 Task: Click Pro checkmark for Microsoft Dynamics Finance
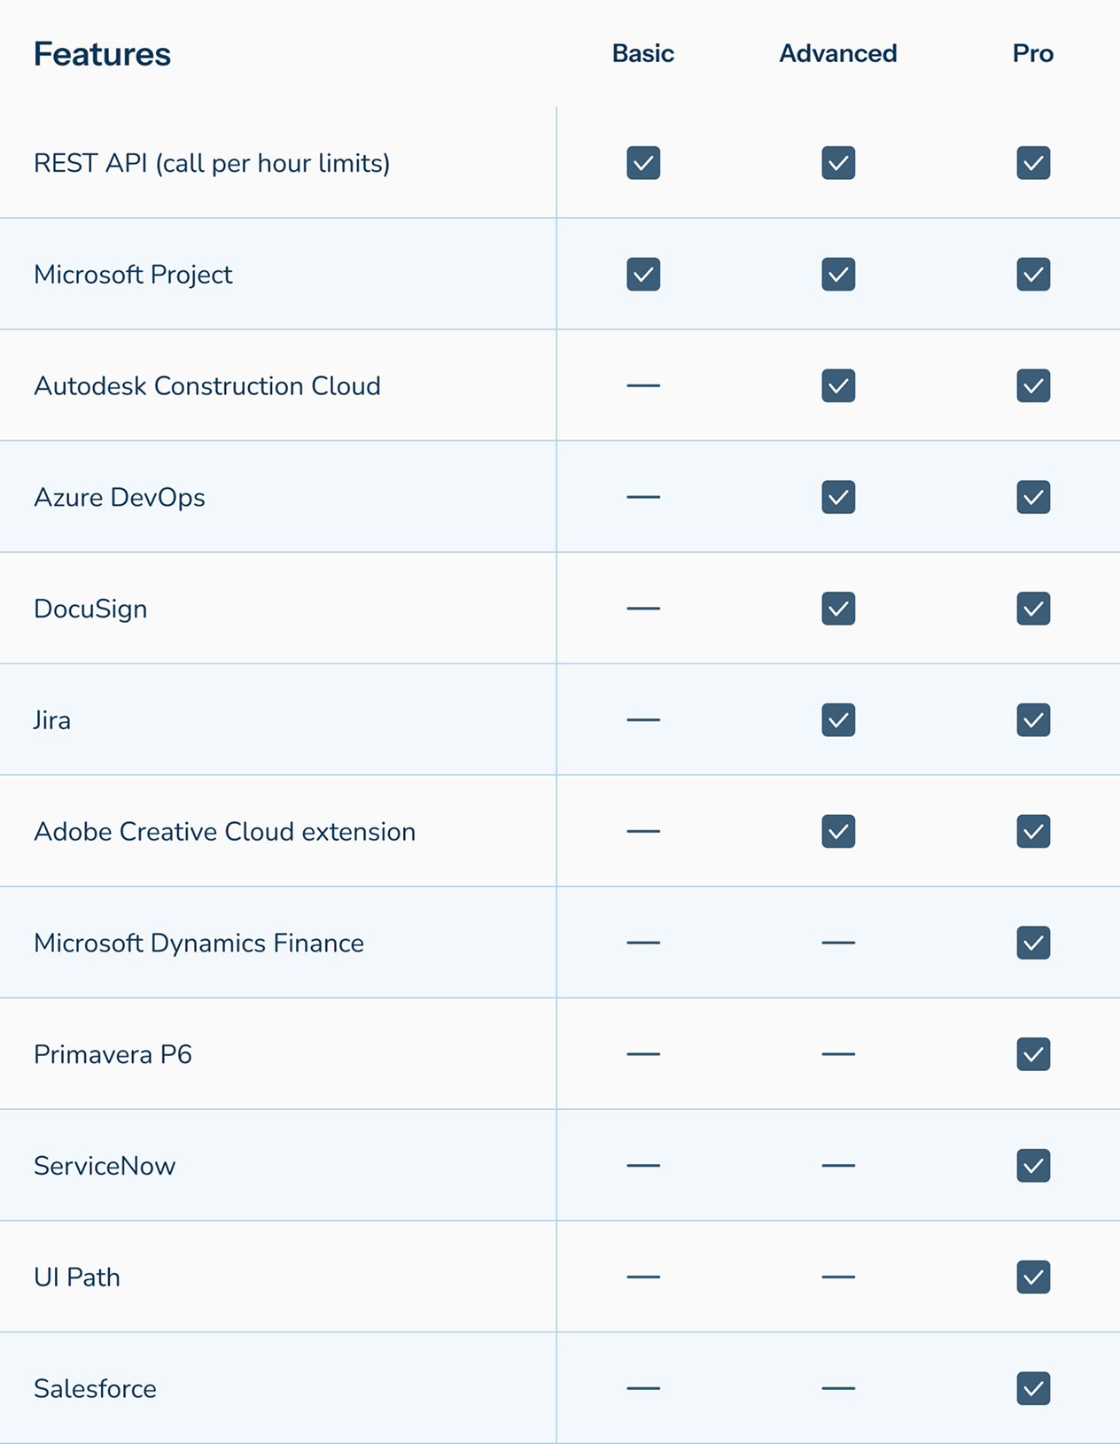pos(1033,943)
